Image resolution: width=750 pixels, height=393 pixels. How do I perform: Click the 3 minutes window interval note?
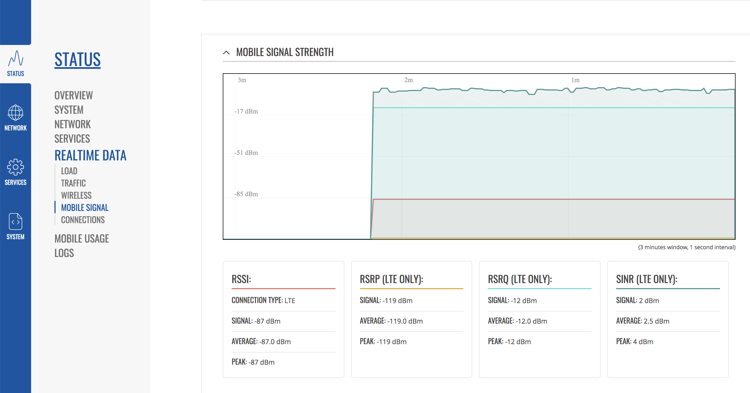[x=687, y=247]
